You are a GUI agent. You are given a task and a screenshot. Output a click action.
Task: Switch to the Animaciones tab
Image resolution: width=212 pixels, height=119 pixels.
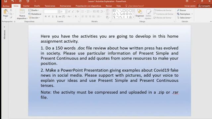[x=65, y=6]
